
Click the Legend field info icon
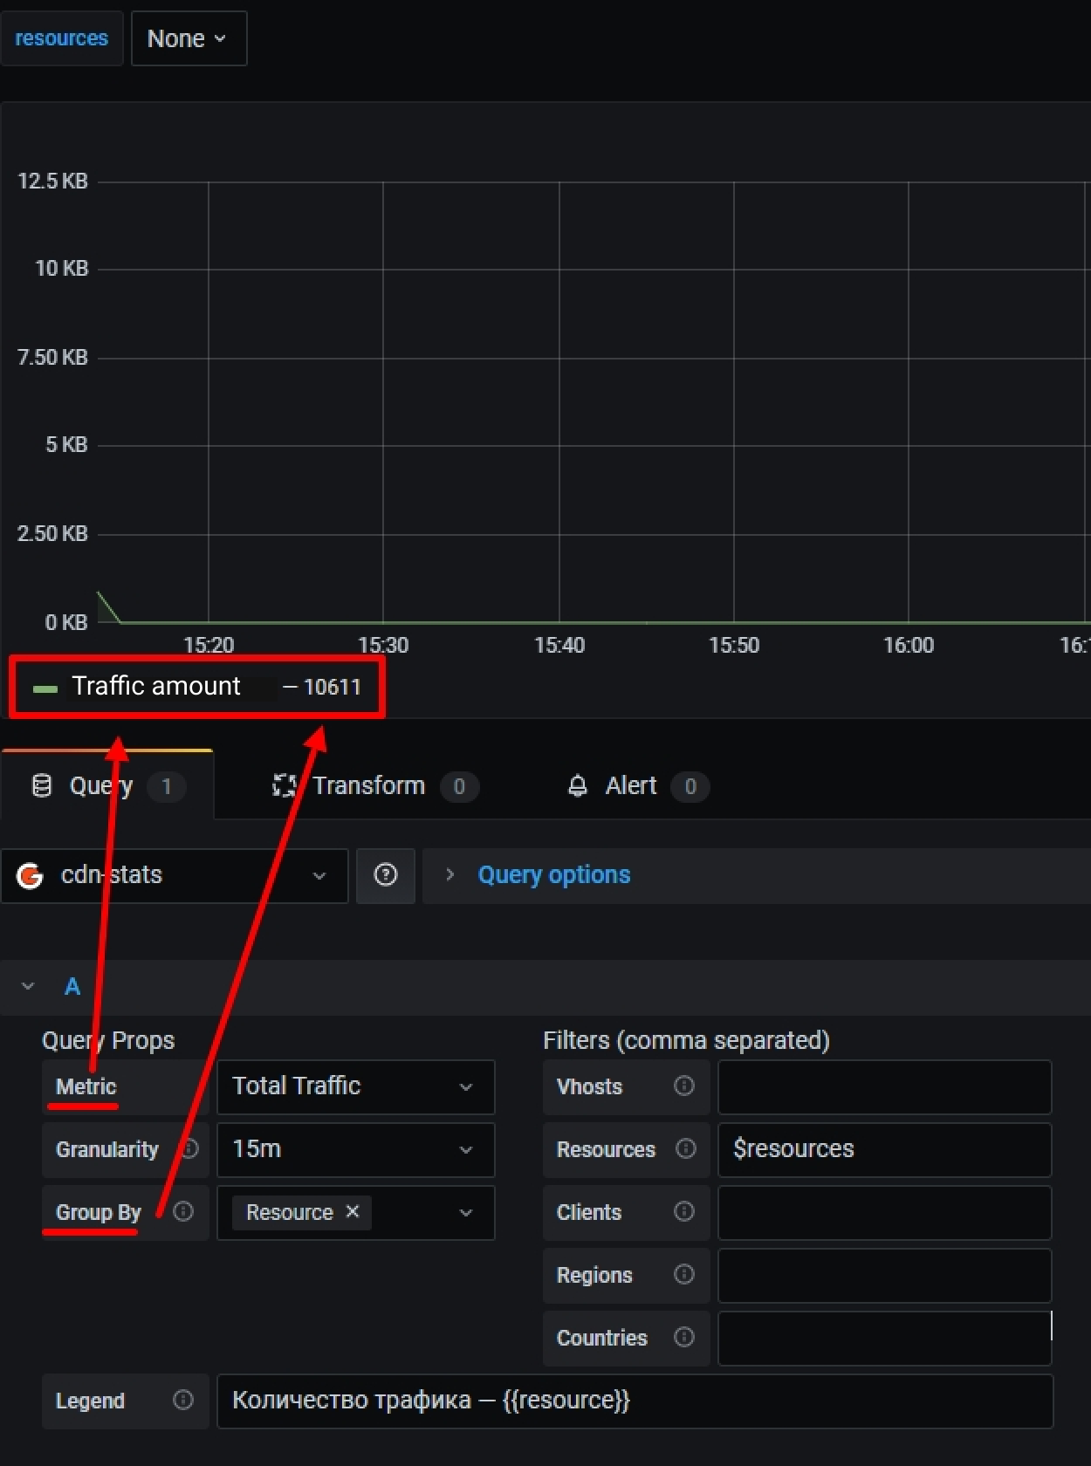(x=183, y=1400)
